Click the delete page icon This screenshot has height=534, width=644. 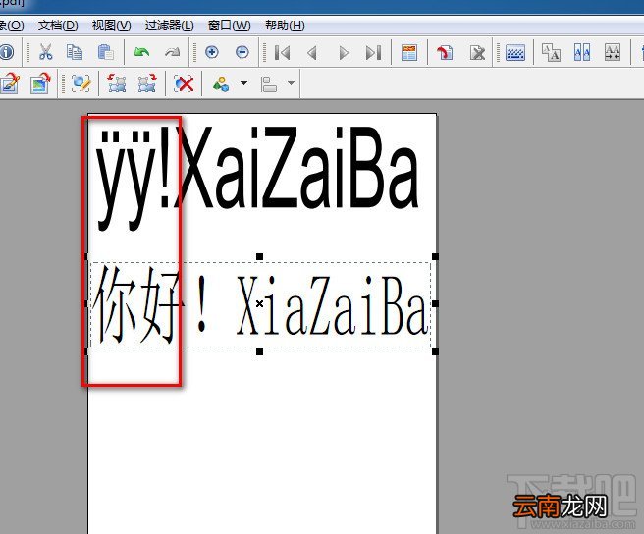[477, 52]
